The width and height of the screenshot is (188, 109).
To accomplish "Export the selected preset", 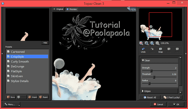I will (x=43, y=97).
